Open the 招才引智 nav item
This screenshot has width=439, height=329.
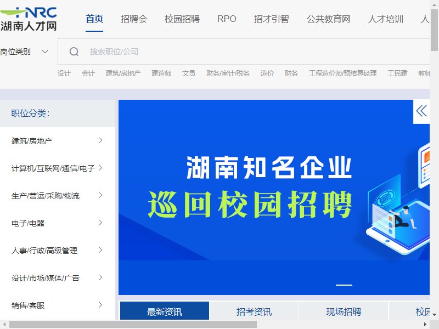pyautogui.click(x=271, y=19)
